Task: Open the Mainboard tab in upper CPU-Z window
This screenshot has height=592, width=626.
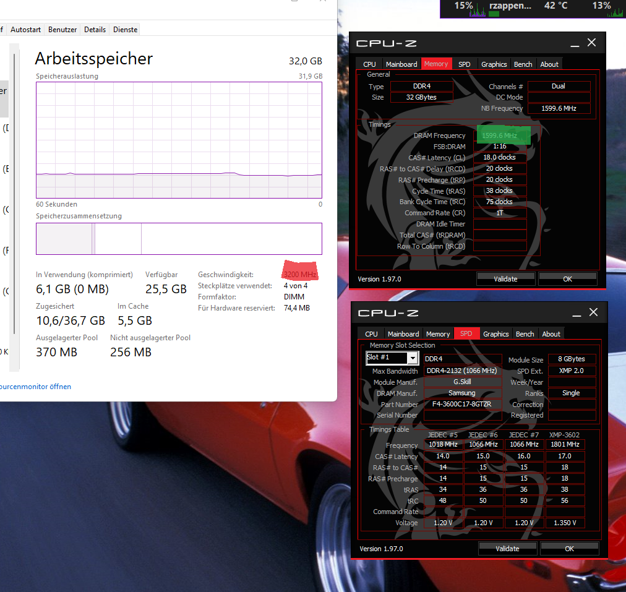Action: [401, 64]
